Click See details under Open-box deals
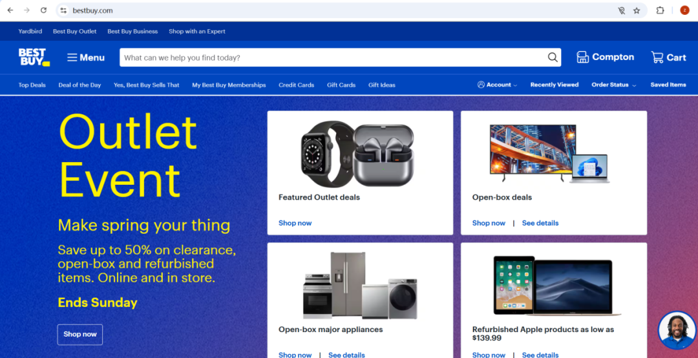 (540, 223)
